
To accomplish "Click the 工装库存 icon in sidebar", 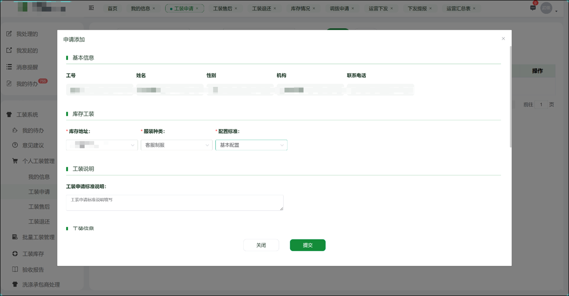I will point(15,254).
